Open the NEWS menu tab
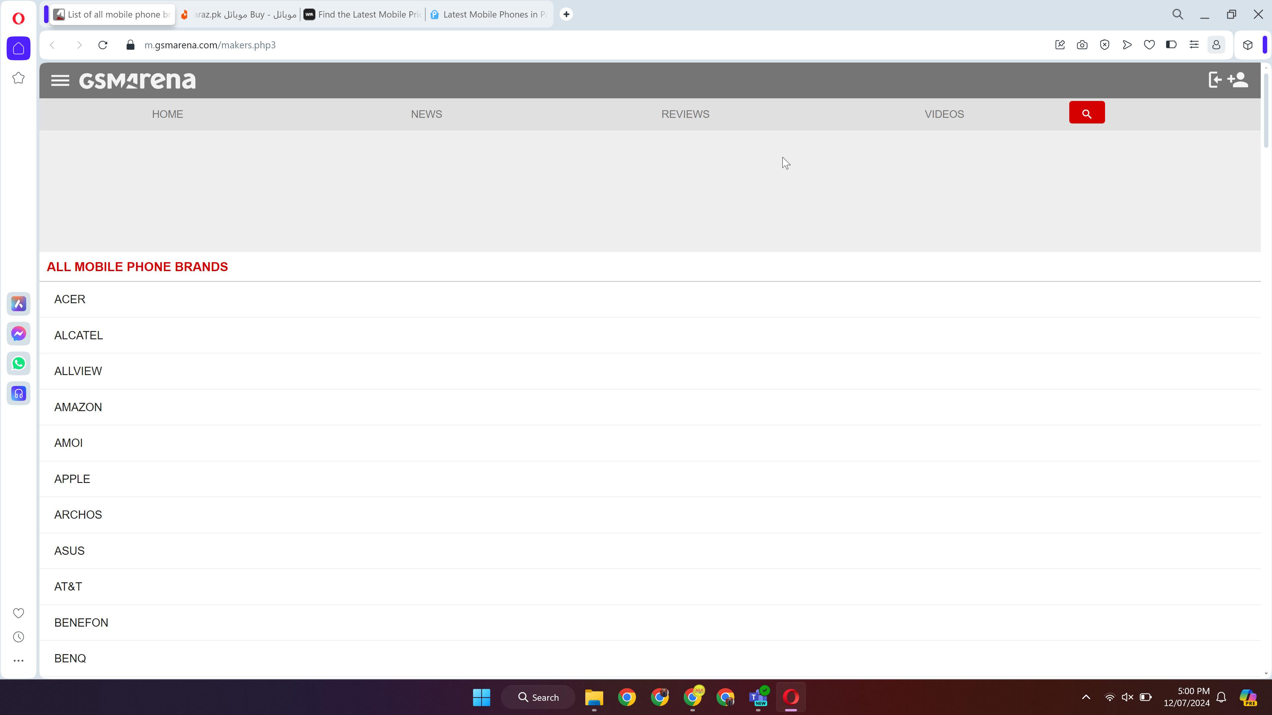 [x=426, y=114]
